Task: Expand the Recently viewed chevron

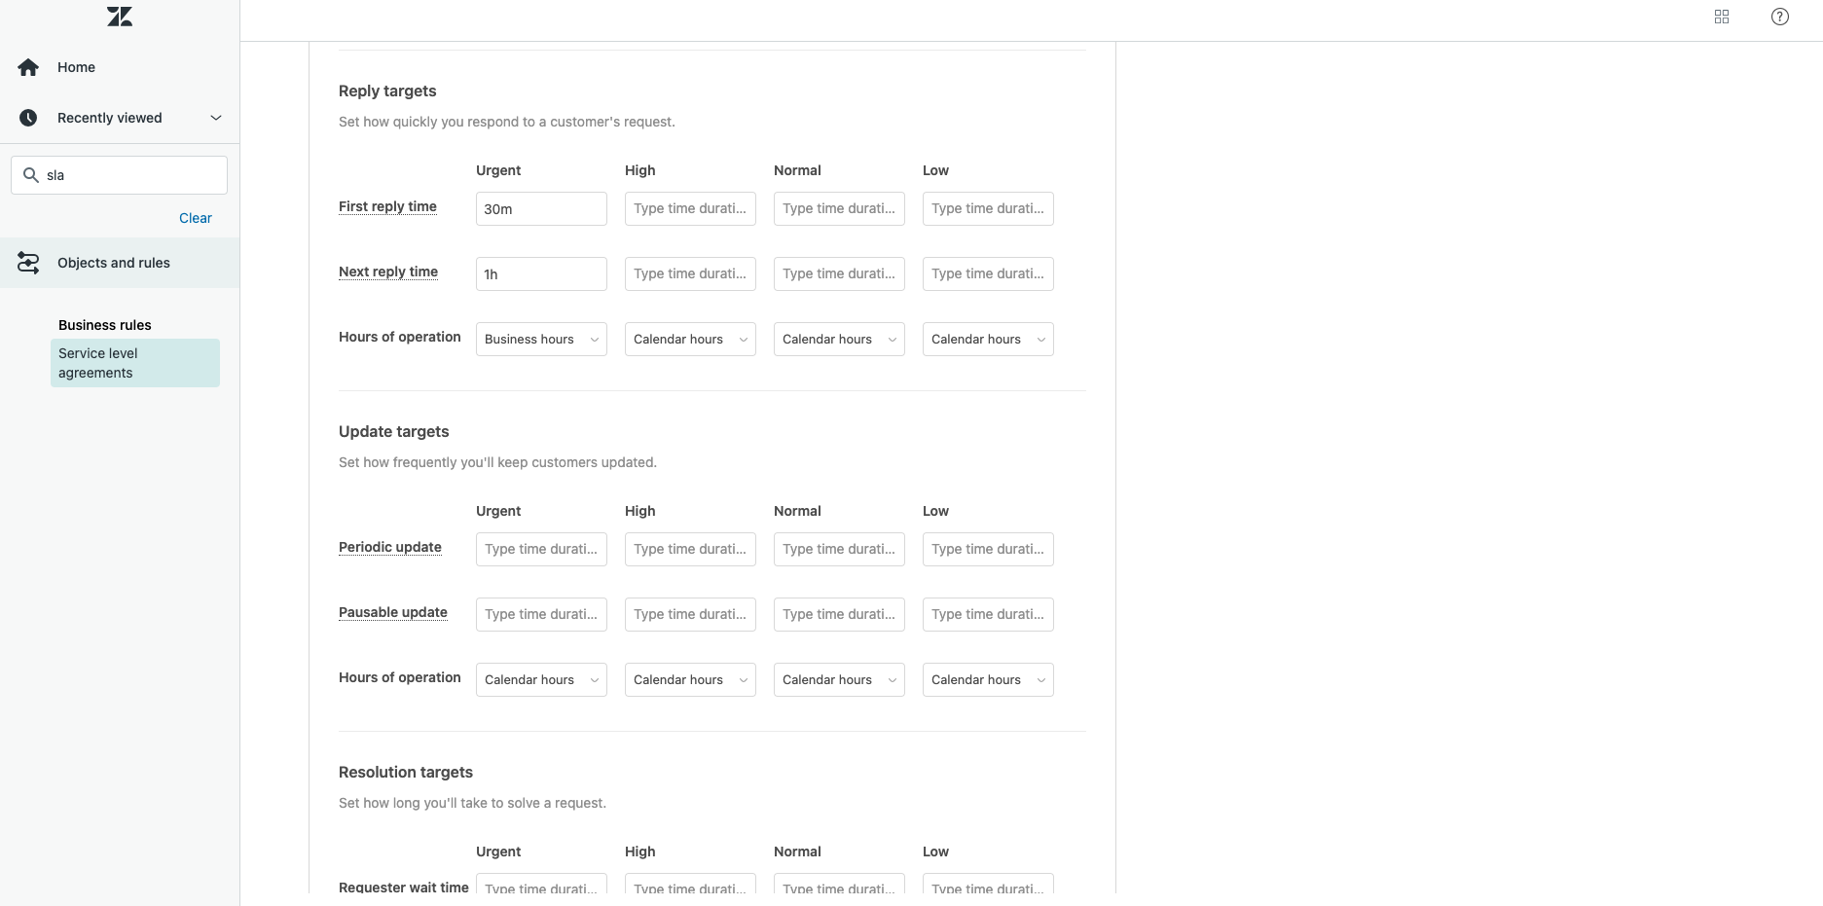Action: (x=216, y=118)
